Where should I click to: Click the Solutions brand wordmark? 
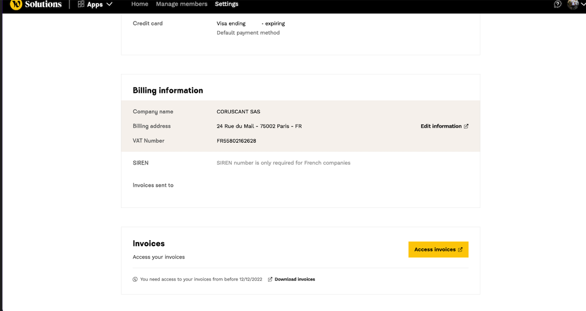43,4
